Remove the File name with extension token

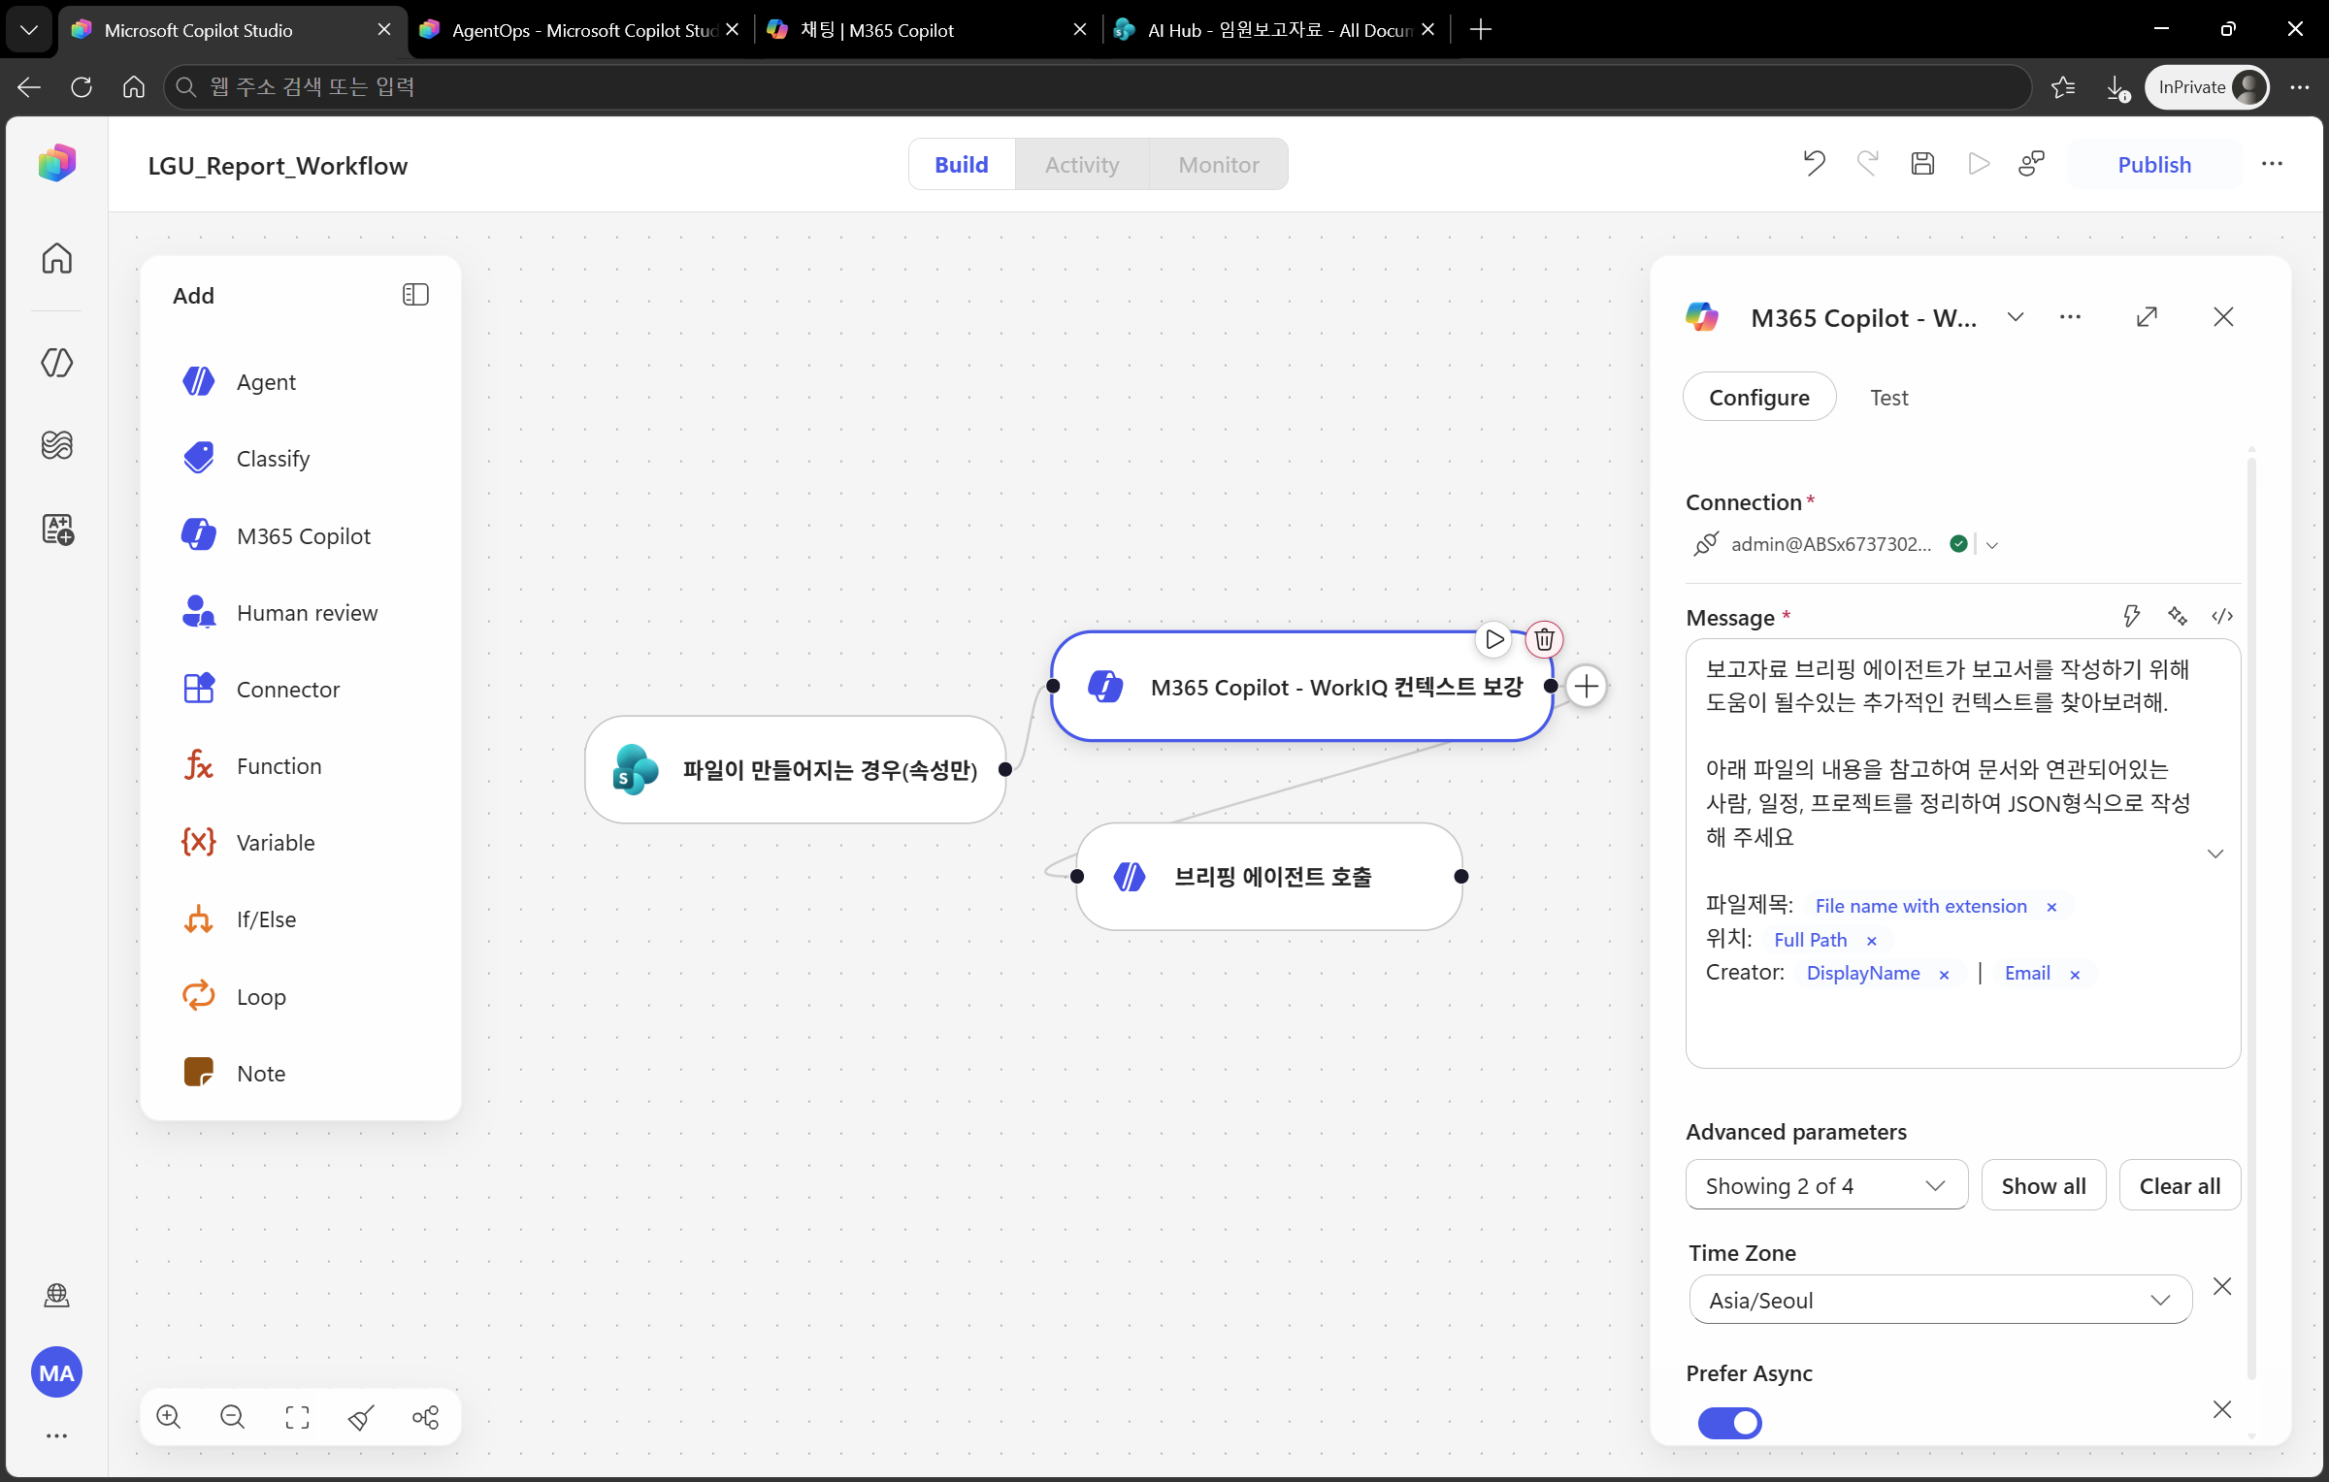pyautogui.click(x=2051, y=908)
